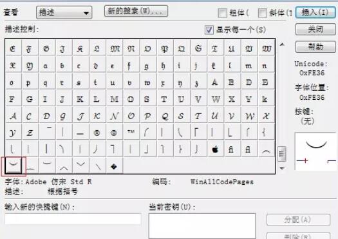The height and width of the screenshot is (239, 338).
Task: Choose the black diamond glyph
Action: pos(113,166)
